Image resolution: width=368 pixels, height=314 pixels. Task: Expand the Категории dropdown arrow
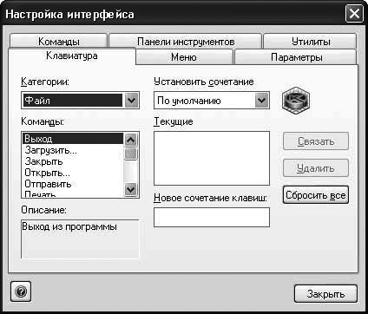coord(131,101)
